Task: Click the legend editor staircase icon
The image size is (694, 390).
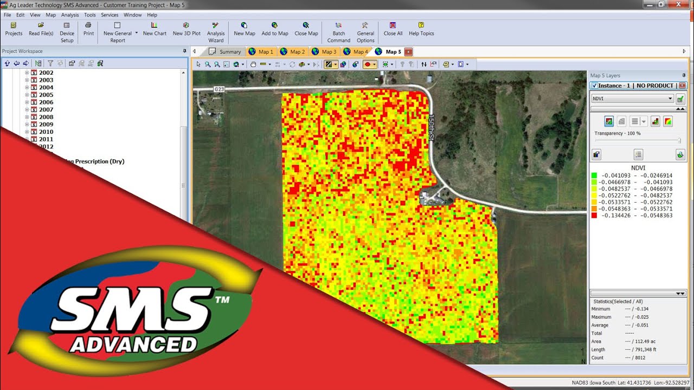Action: coord(656,121)
